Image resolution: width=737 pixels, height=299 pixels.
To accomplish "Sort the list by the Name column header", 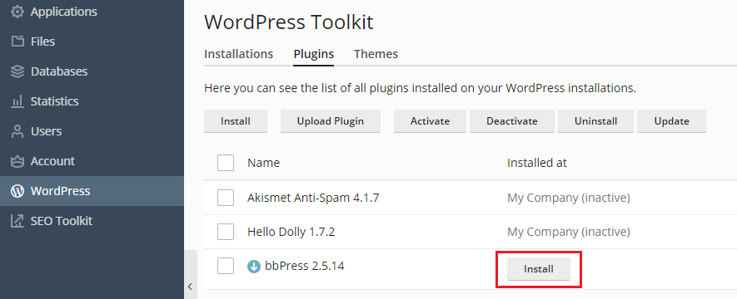I will coord(263,163).
